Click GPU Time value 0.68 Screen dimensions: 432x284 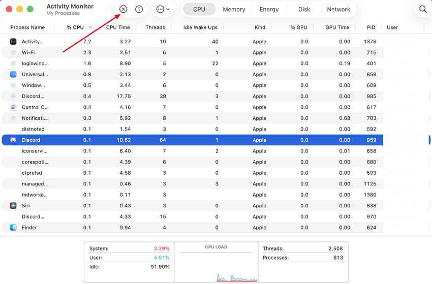[x=345, y=118]
